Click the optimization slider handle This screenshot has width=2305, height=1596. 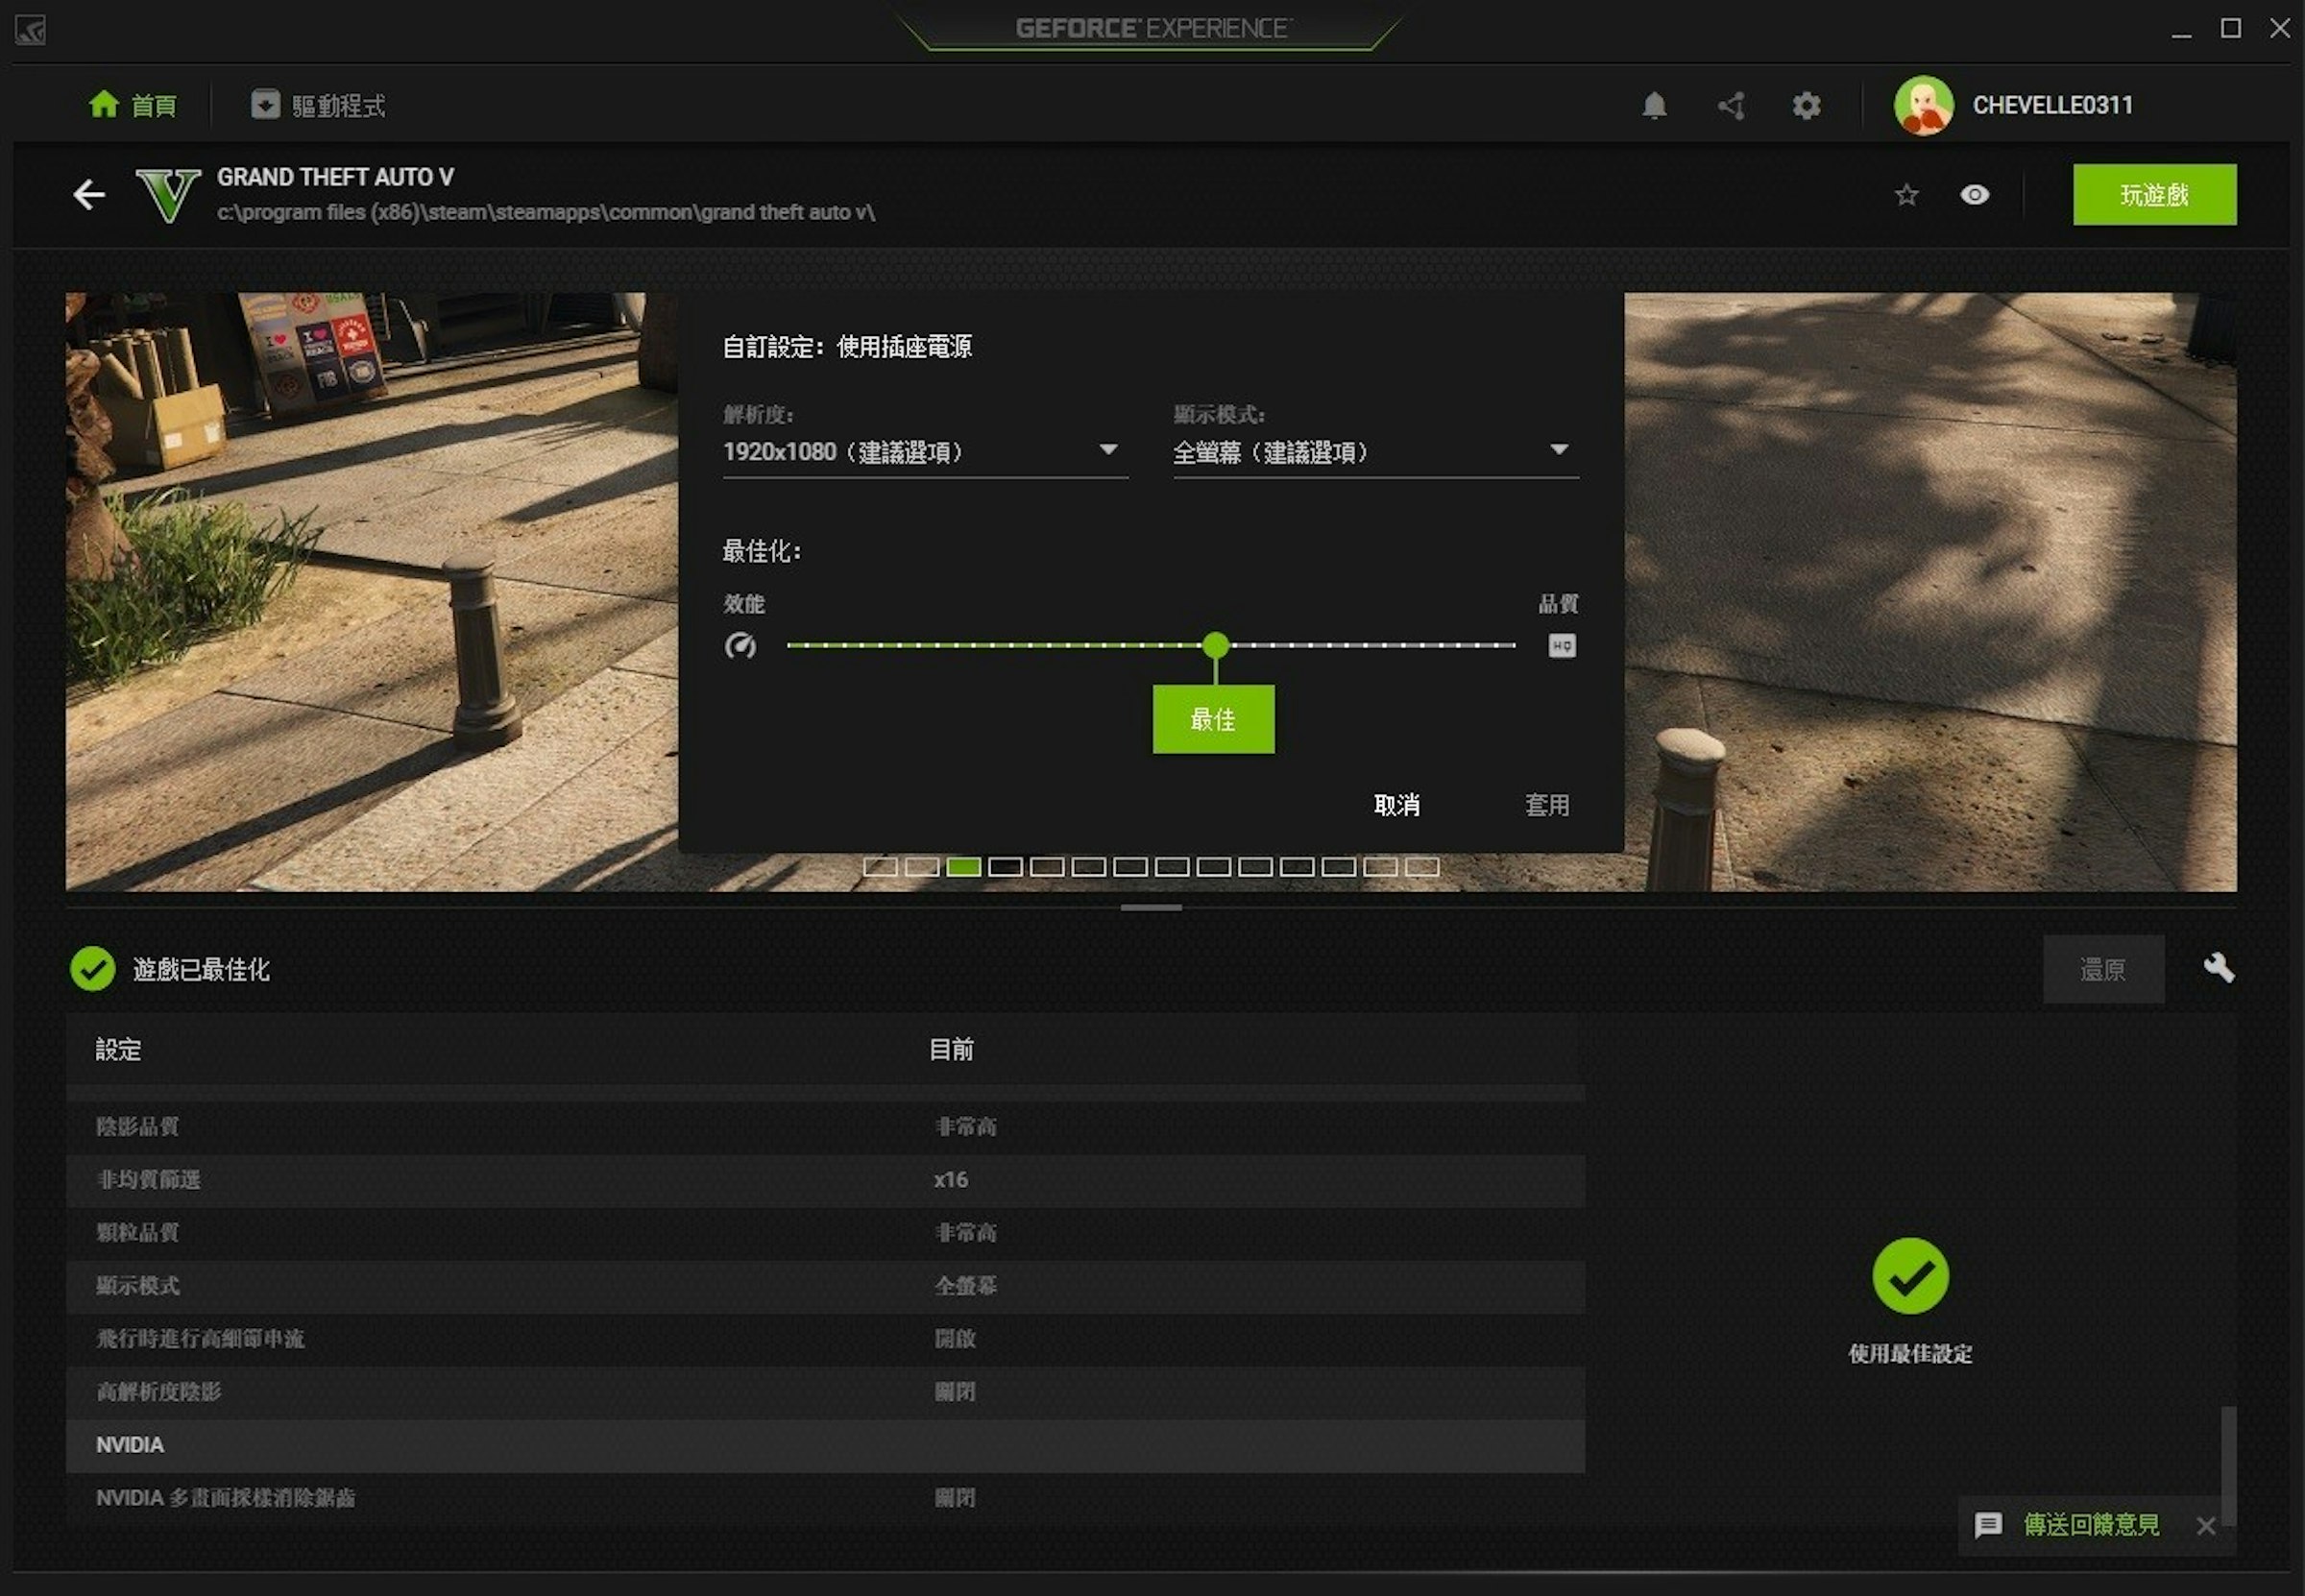(x=1215, y=645)
